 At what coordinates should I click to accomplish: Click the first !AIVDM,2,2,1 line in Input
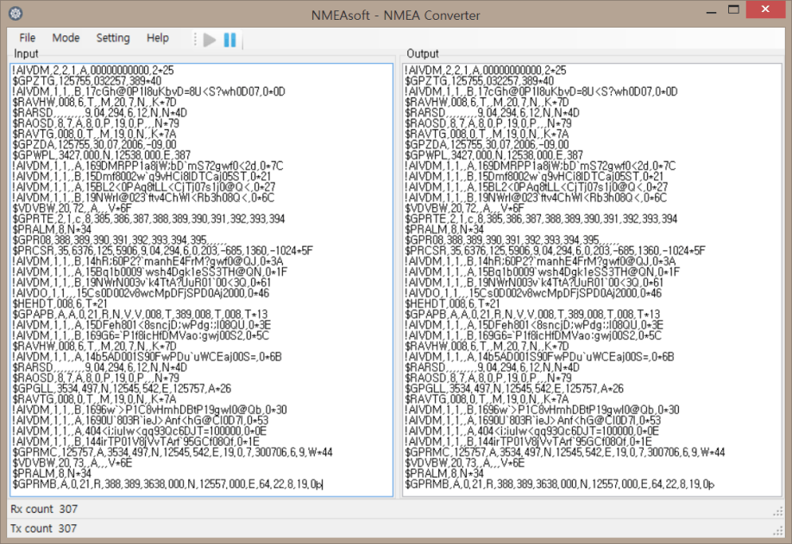tap(93, 70)
